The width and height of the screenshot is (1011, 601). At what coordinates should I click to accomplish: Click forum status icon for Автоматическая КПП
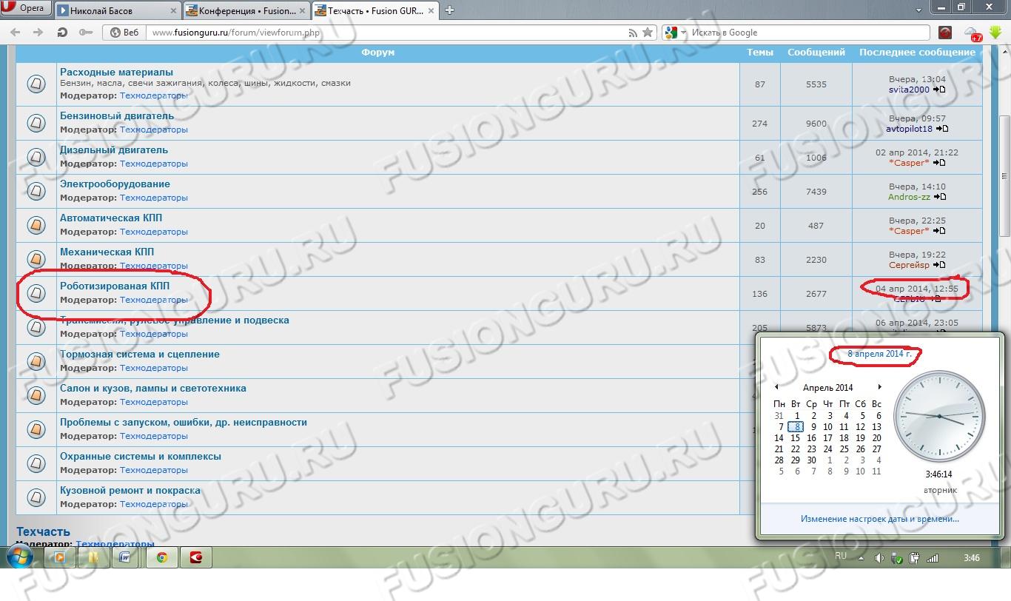tap(36, 225)
